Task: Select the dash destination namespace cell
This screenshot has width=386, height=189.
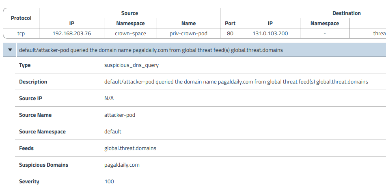Action: 325,34
